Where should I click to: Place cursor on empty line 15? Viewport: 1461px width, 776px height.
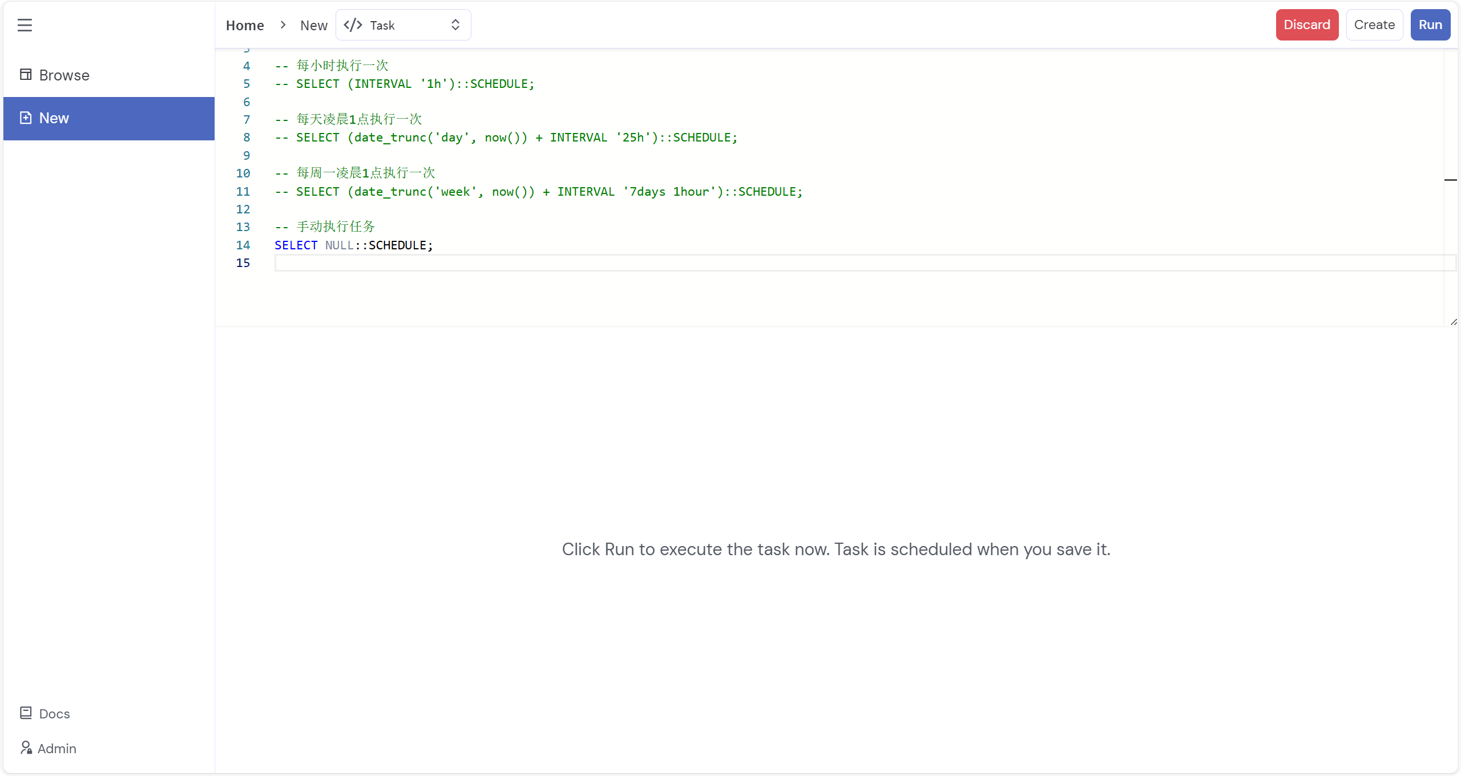(x=571, y=263)
